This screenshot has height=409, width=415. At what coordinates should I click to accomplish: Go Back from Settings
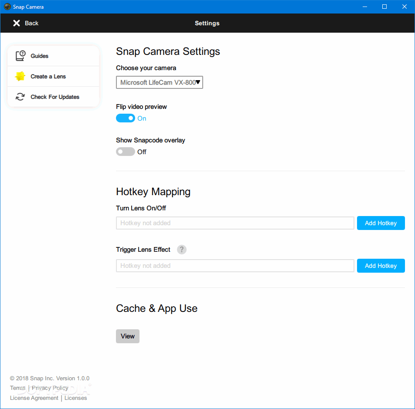(26, 23)
